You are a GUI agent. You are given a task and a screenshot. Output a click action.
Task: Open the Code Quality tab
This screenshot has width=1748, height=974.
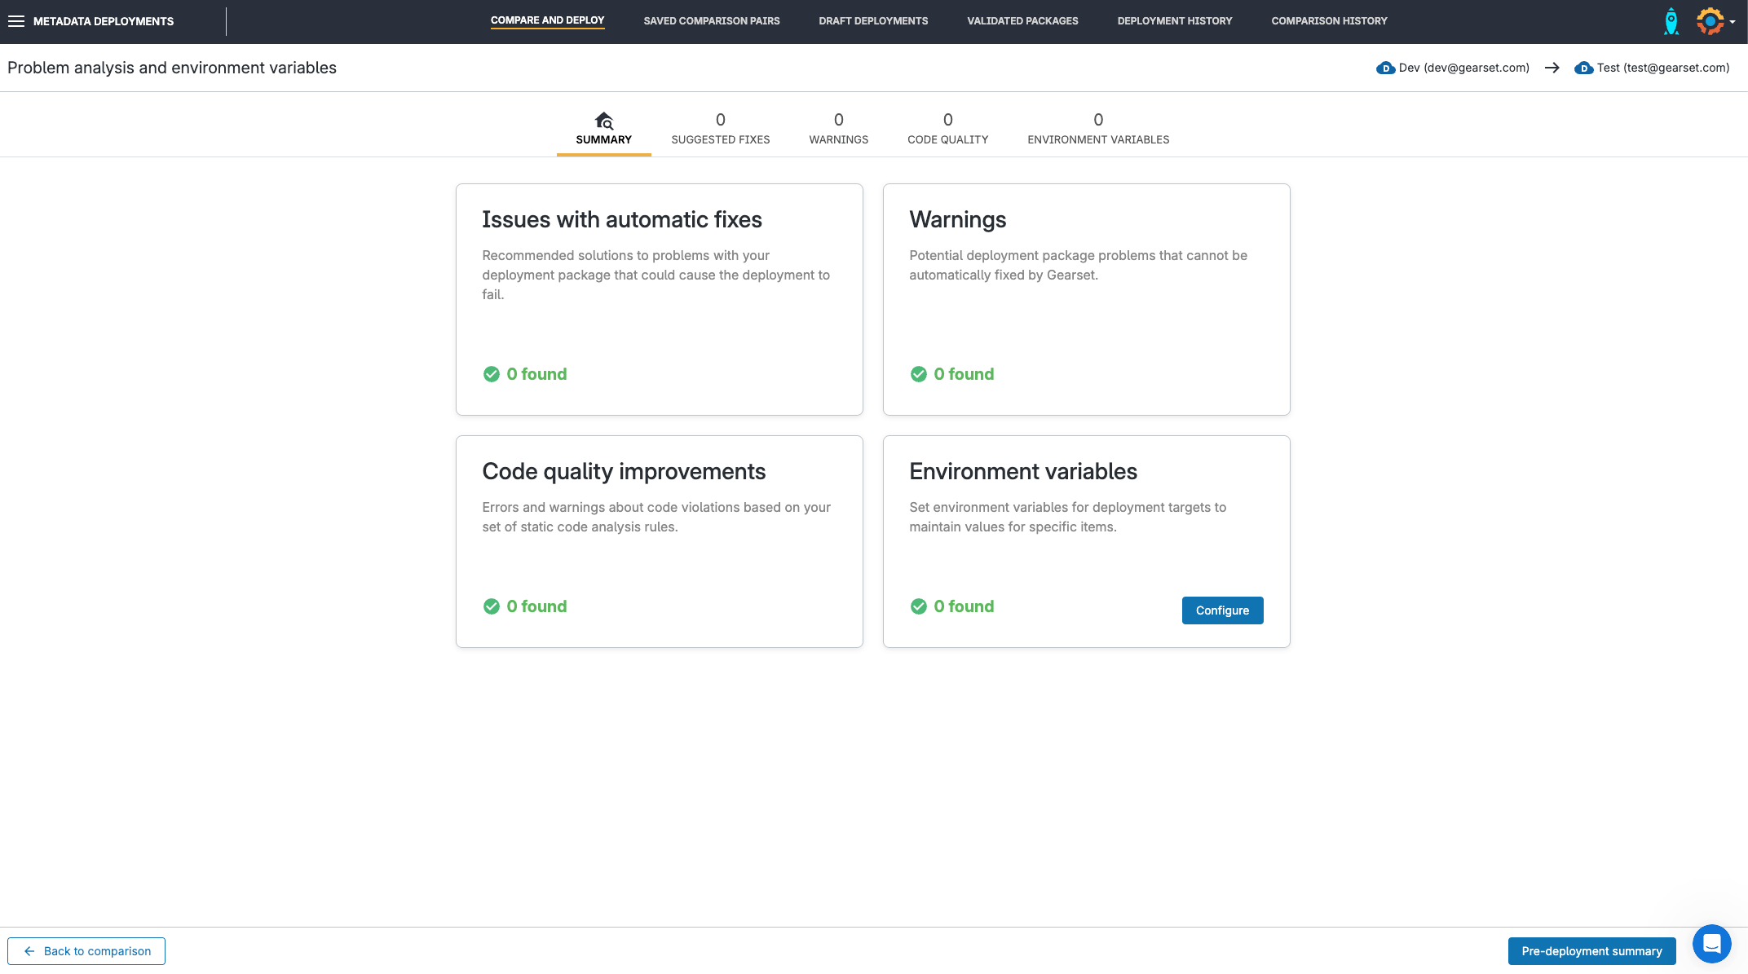947,129
